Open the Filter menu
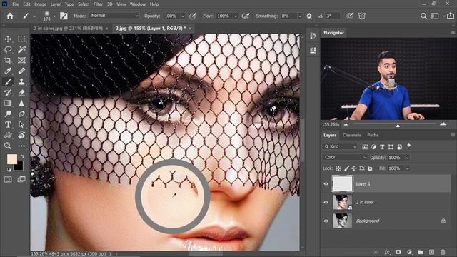The width and height of the screenshot is (457, 257). (x=98, y=4)
